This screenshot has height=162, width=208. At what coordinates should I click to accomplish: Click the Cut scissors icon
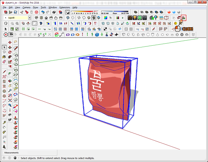point(22,12)
